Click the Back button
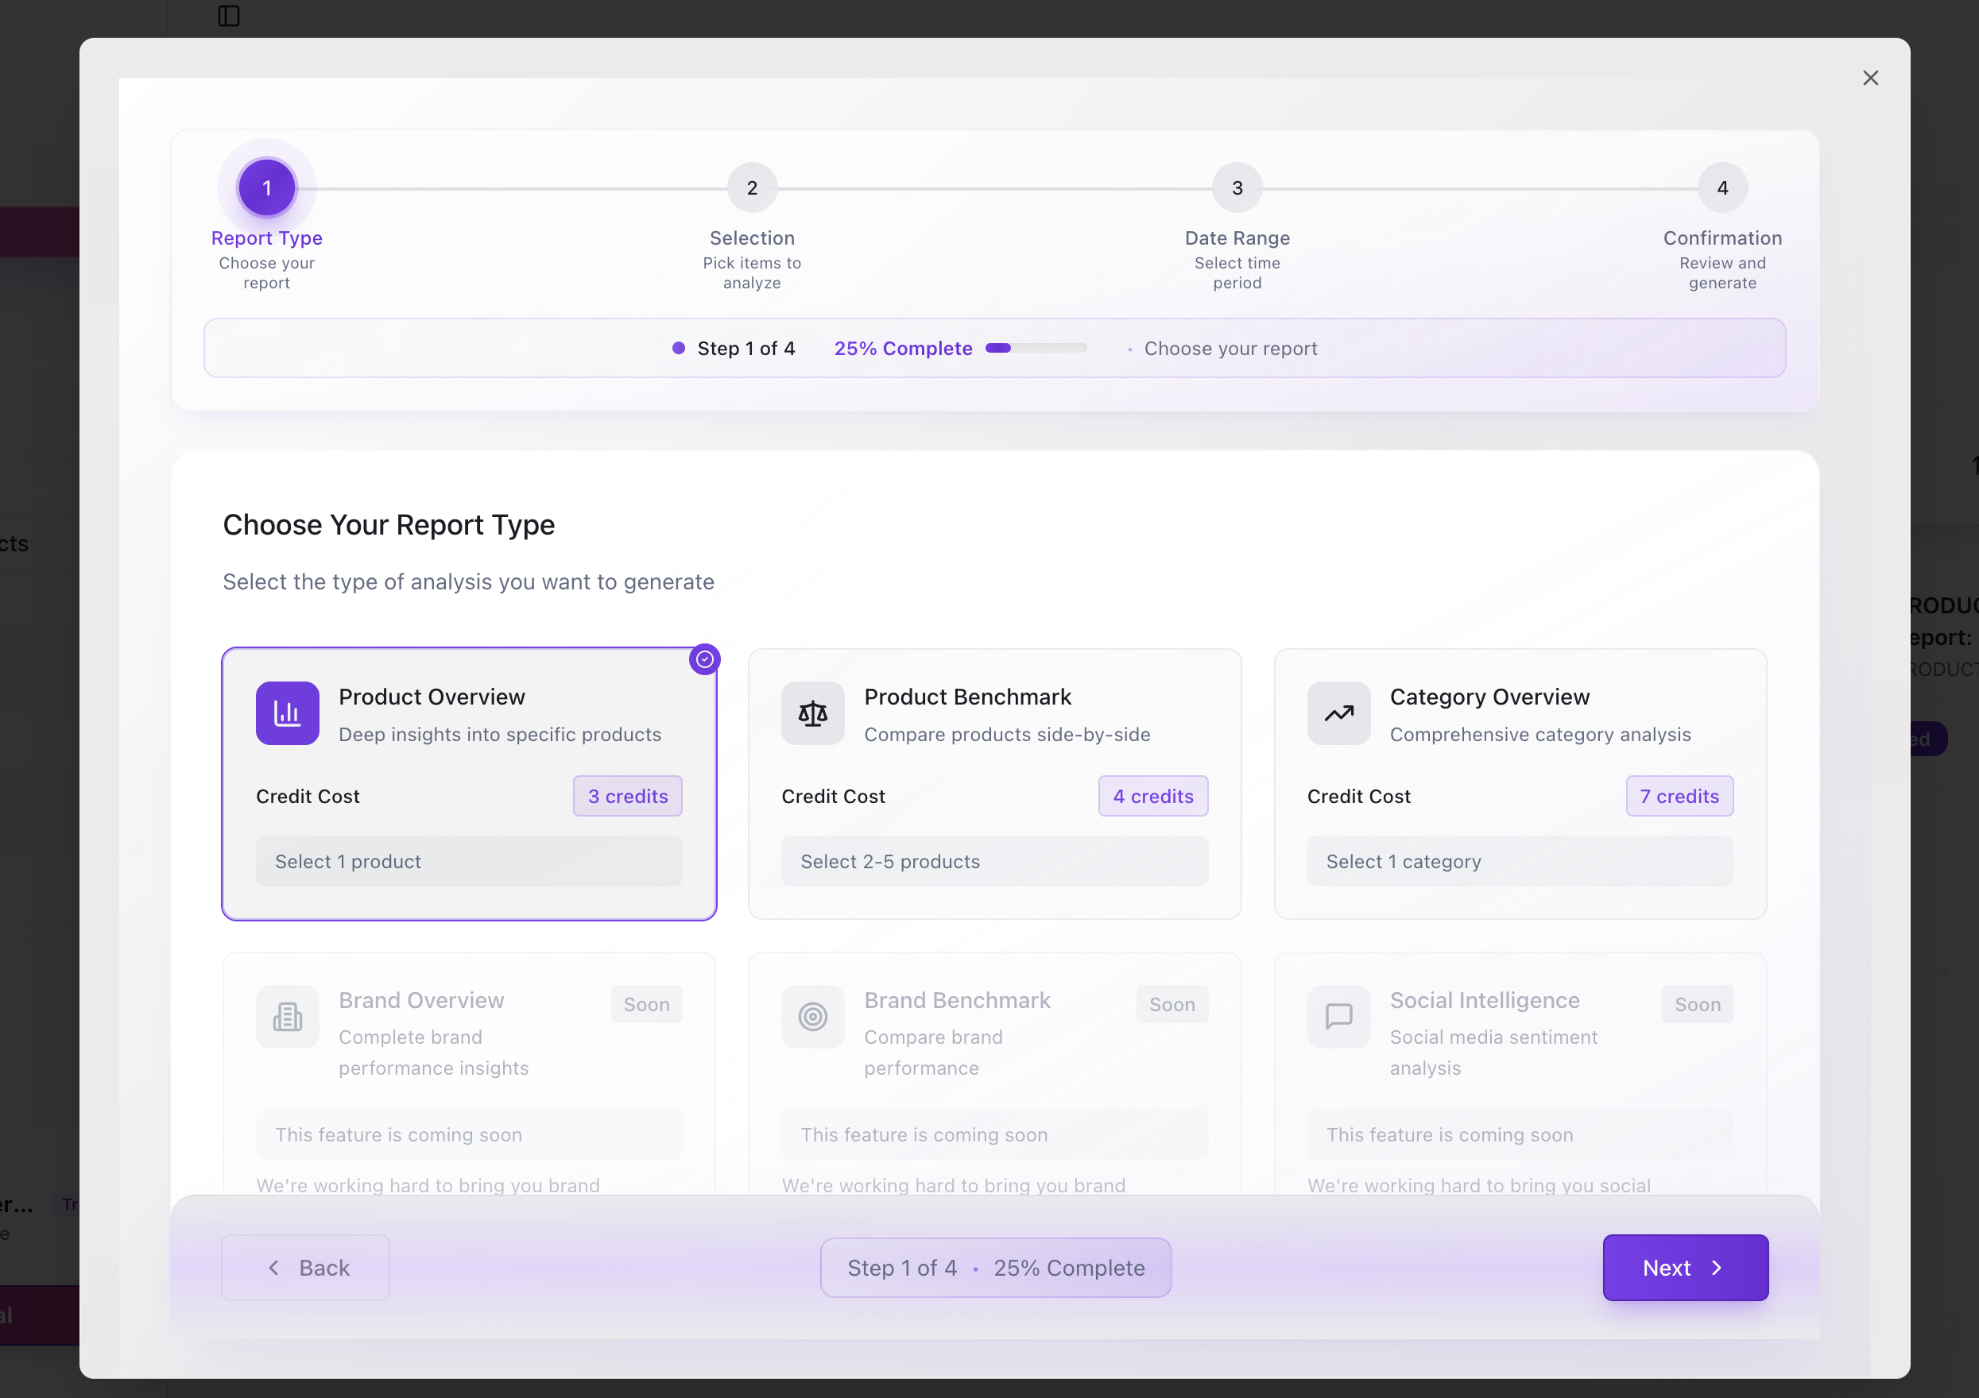1979x1398 pixels. click(306, 1267)
